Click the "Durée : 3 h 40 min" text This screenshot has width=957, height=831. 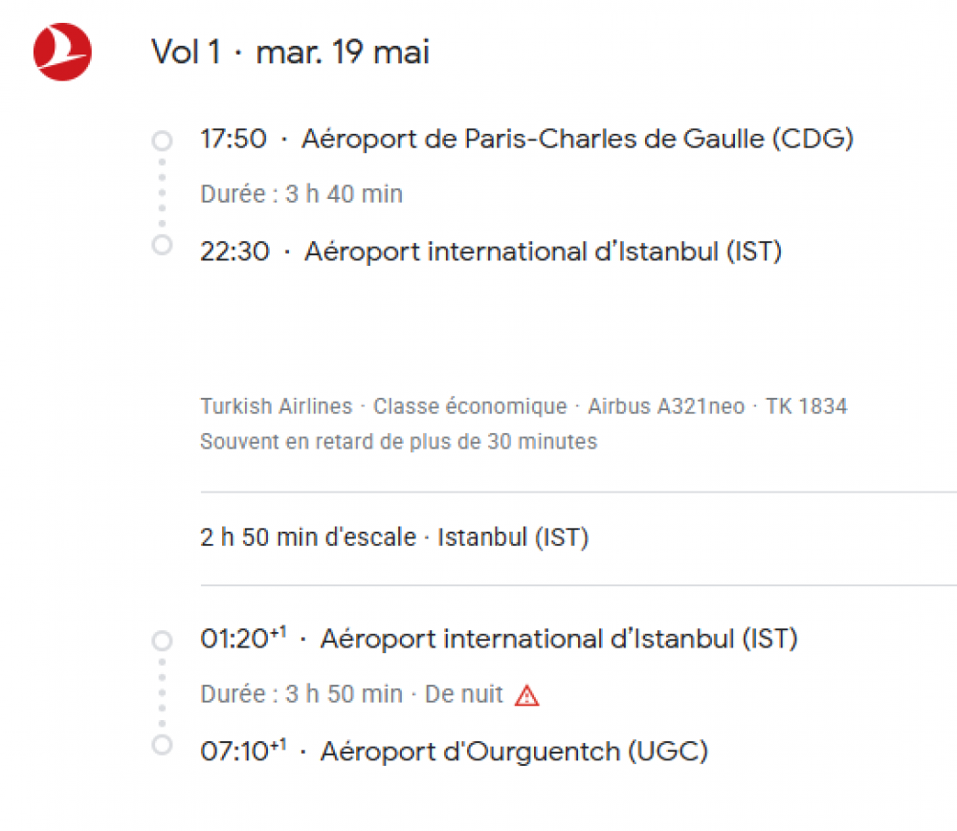coord(300,195)
